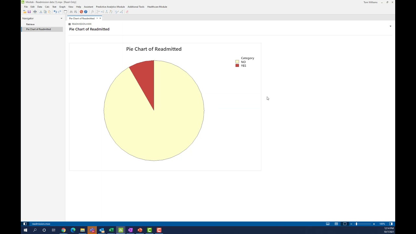Select Retrieve in Navigator
This screenshot has height=234, width=416.
(x=30, y=24)
